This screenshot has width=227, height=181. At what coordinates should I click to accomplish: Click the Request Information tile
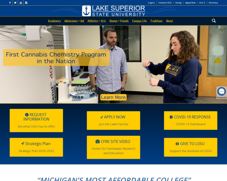[x=36, y=120]
